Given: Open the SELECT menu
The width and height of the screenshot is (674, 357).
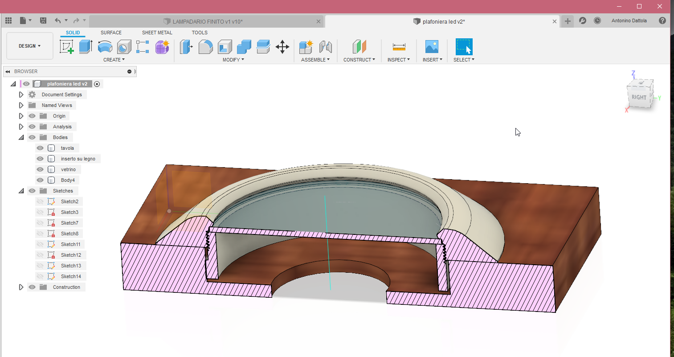Looking at the screenshot, I should click(464, 60).
